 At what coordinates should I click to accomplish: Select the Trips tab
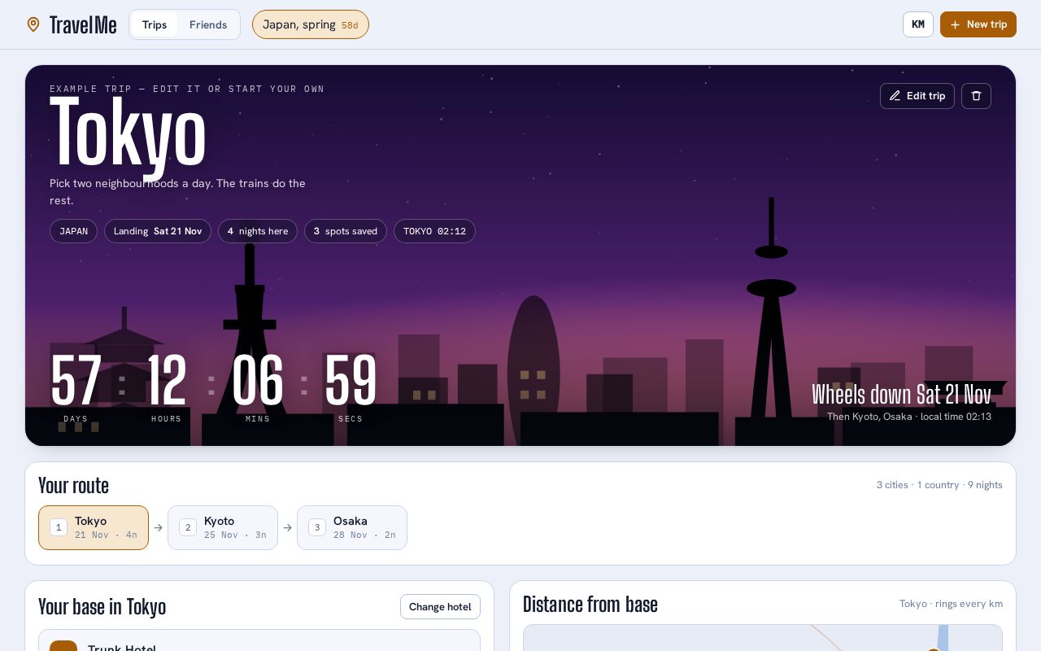(x=155, y=24)
